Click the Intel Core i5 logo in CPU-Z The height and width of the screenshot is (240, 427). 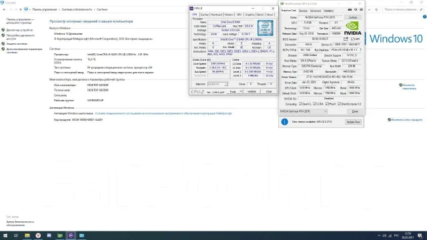click(266, 28)
